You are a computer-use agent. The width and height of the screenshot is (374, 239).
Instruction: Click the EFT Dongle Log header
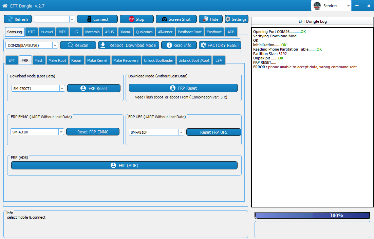[x=313, y=21]
